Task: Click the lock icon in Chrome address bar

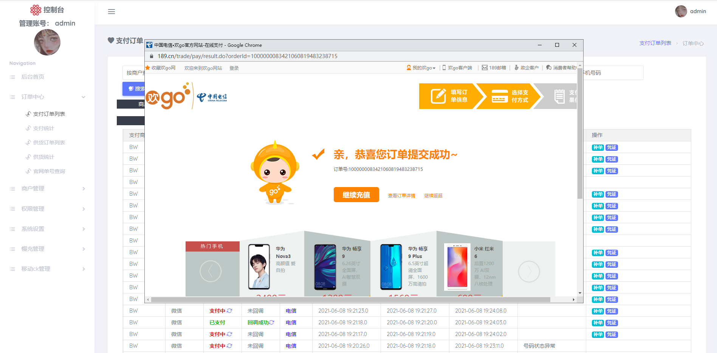Action: coord(152,56)
